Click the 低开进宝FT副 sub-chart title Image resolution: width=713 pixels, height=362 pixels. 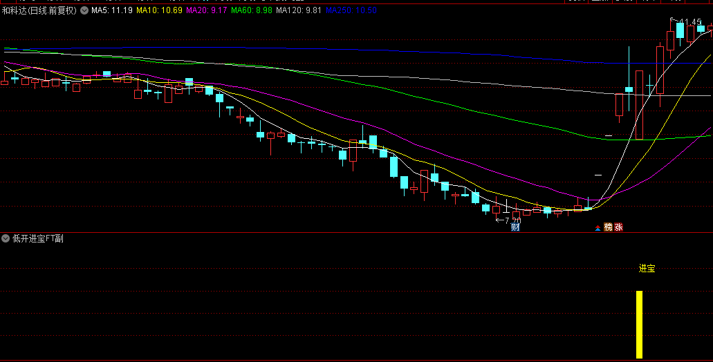38,238
